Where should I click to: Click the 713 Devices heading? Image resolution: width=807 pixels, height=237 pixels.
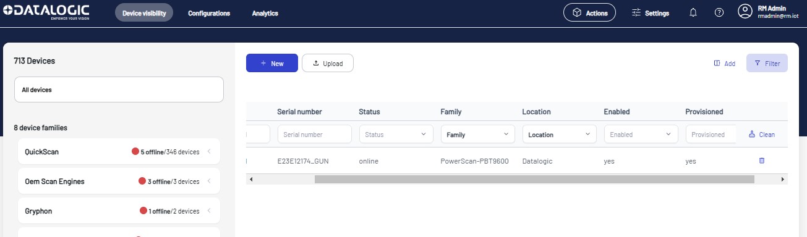click(x=35, y=61)
